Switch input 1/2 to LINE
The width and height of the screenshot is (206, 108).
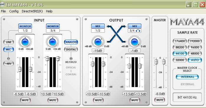9,42
